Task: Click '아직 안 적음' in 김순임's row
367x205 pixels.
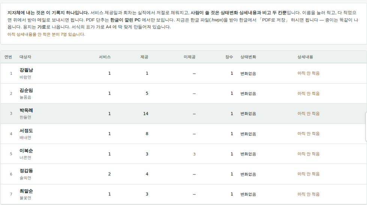Action: [x=309, y=94]
